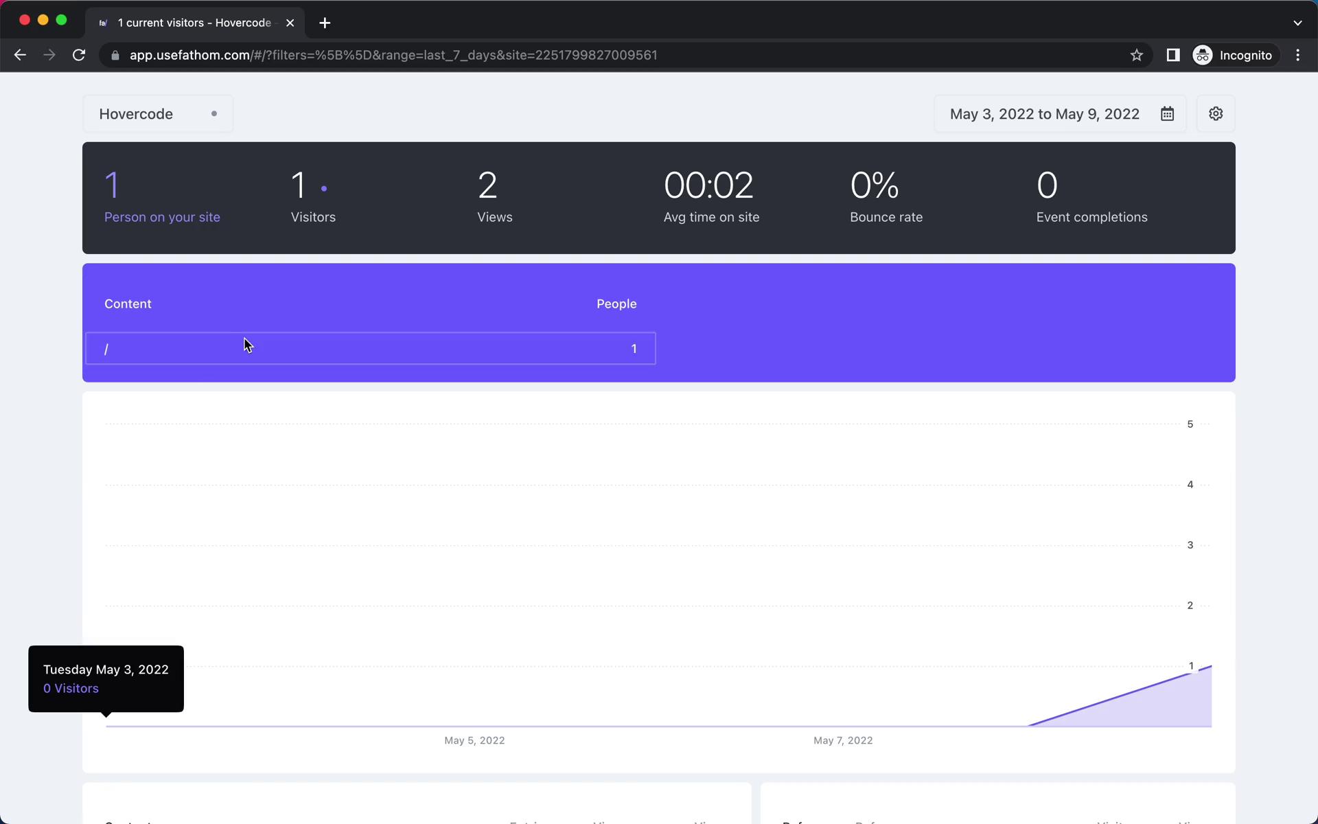Click the browser extensions puzzle icon
This screenshot has width=1318, height=824.
pyautogui.click(x=1173, y=55)
